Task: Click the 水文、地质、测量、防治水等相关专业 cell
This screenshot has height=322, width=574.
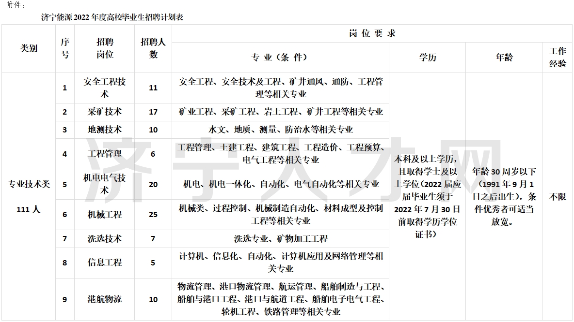Action: (280, 130)
